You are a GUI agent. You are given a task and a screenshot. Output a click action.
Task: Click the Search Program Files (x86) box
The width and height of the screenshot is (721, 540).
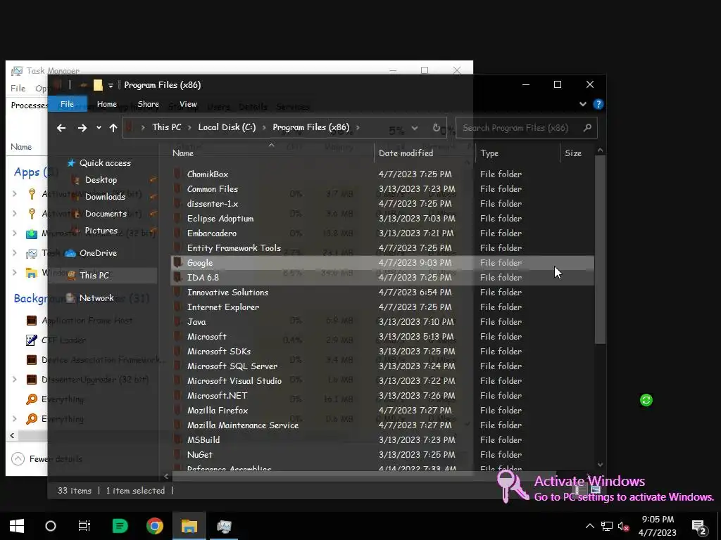tap(527, 128)
